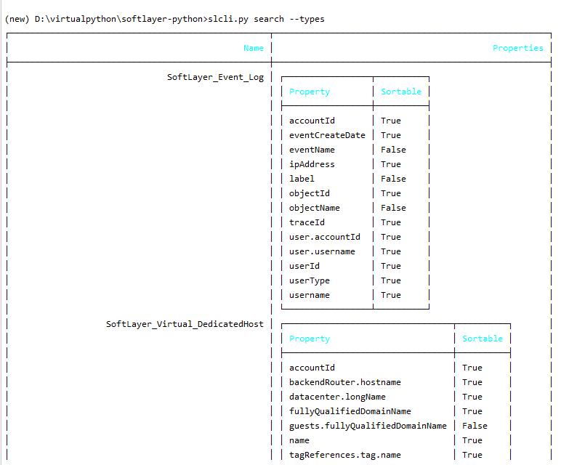Click 'True' in the Event_Log accountId row

(x=391, y=121)
